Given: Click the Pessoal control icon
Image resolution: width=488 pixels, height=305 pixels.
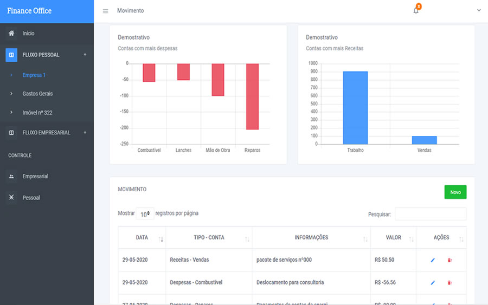Looking at the screenshot, I should coord(12,198).
